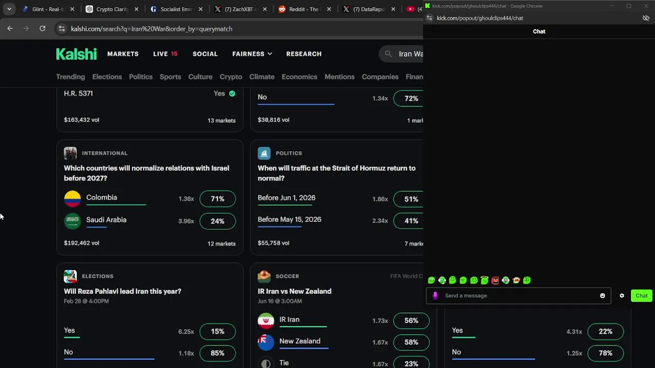Click the New Zealand flag icon
Screen dimensions: 655x368
(266, 342)
